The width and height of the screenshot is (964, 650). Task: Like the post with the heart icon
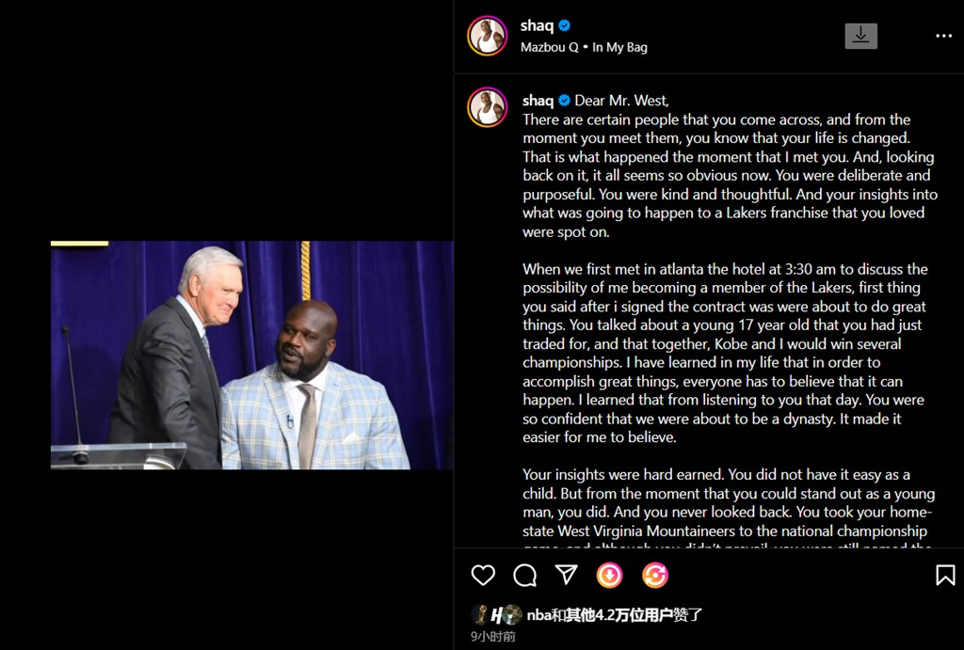(x=483, y=575)
